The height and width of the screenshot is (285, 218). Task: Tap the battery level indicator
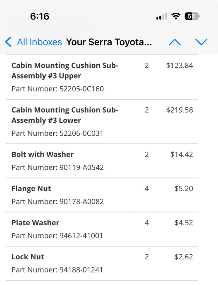[192, 16]
